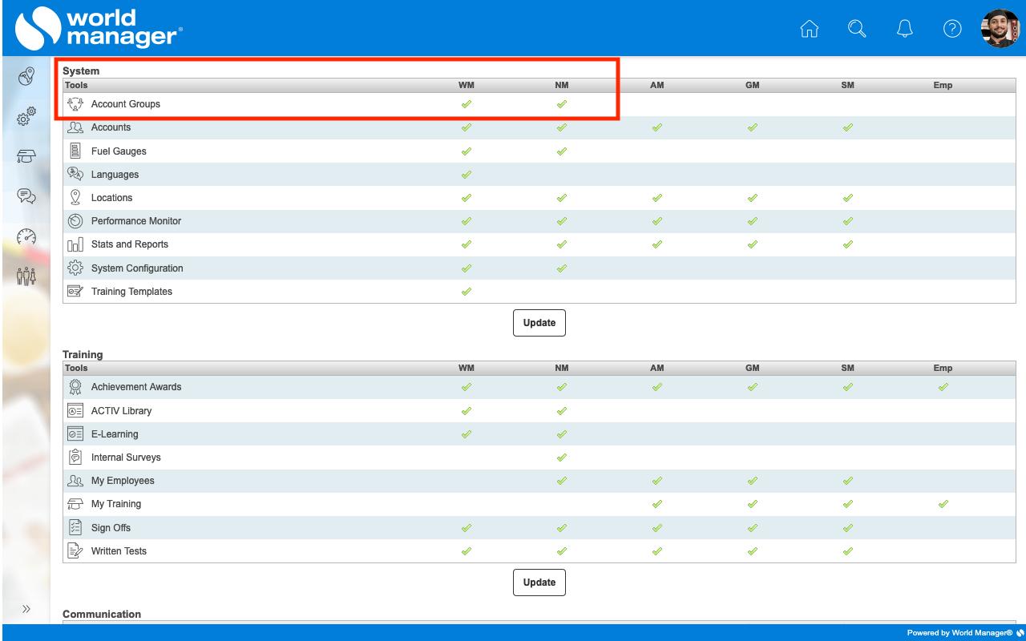
Task: Toggle Emp checkmark for Achievement Awards
Action: click(x=943, y=387)
